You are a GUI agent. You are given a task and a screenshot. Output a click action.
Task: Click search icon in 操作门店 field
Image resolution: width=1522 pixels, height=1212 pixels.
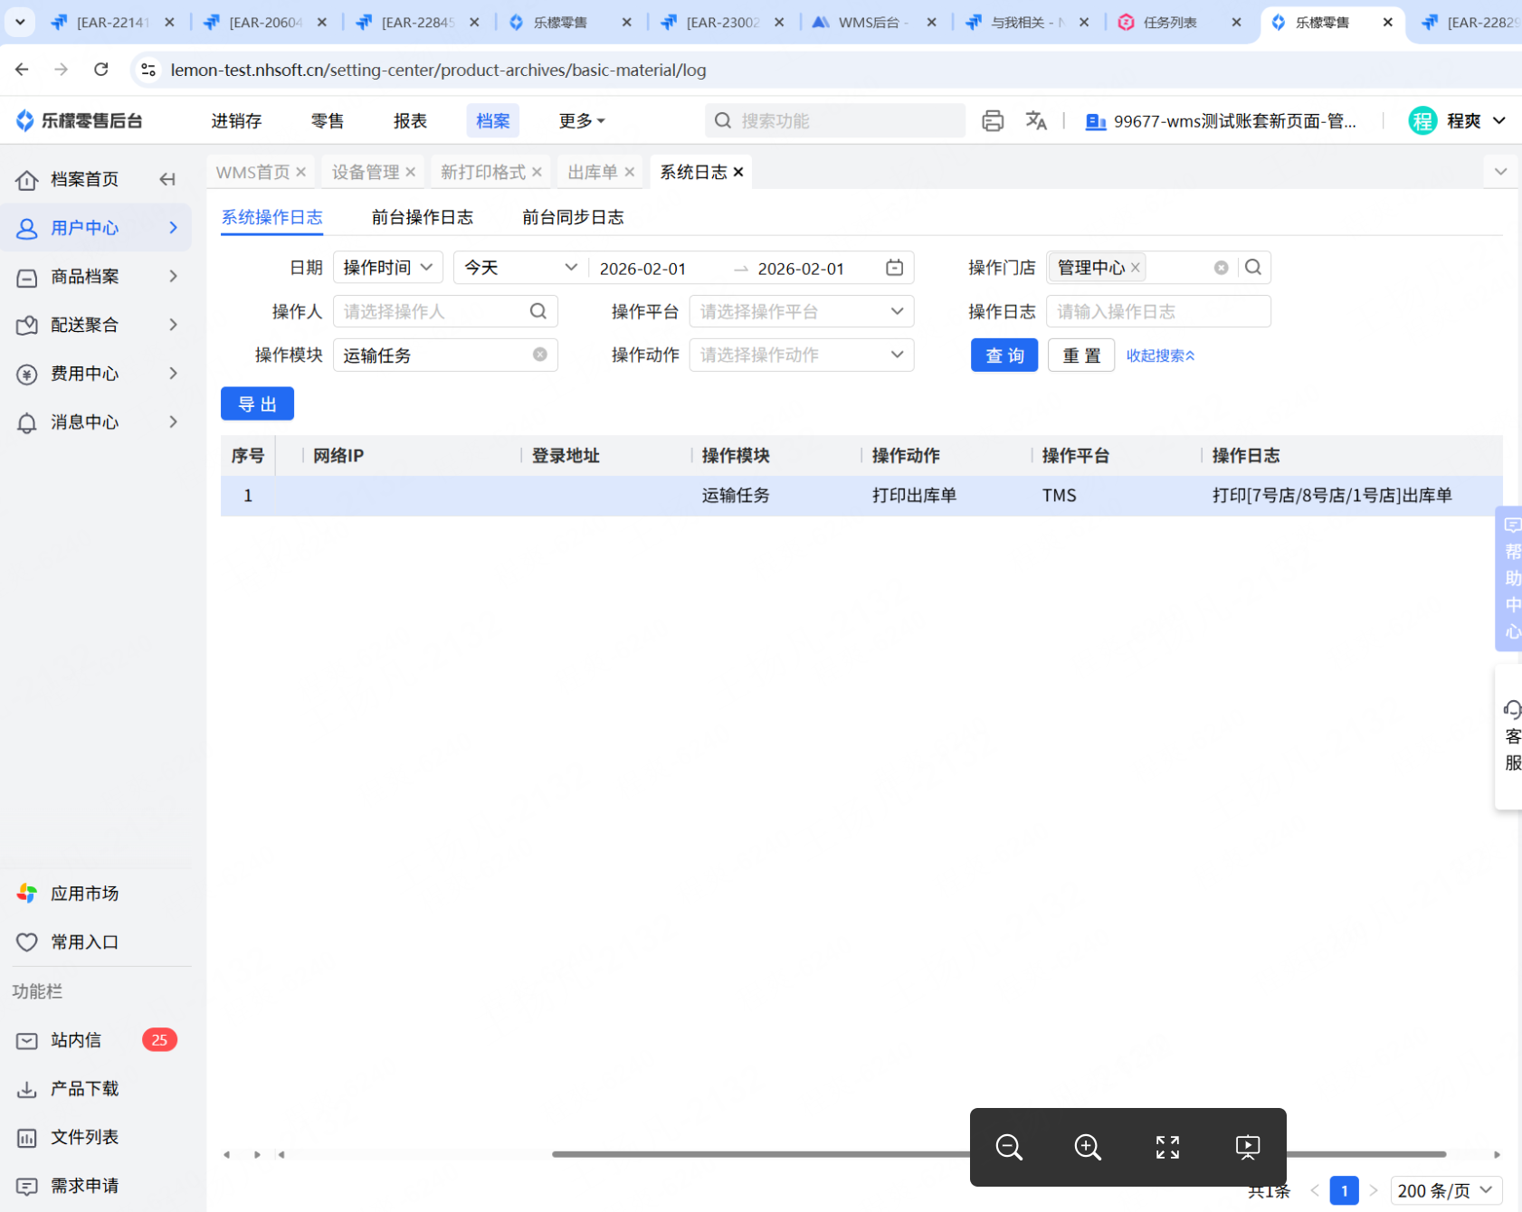point(1253,268)
